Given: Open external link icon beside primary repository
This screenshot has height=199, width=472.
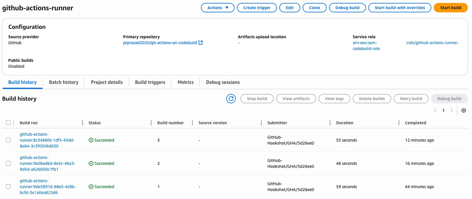Looking at the screenshot, I should (x=201, y=43).
